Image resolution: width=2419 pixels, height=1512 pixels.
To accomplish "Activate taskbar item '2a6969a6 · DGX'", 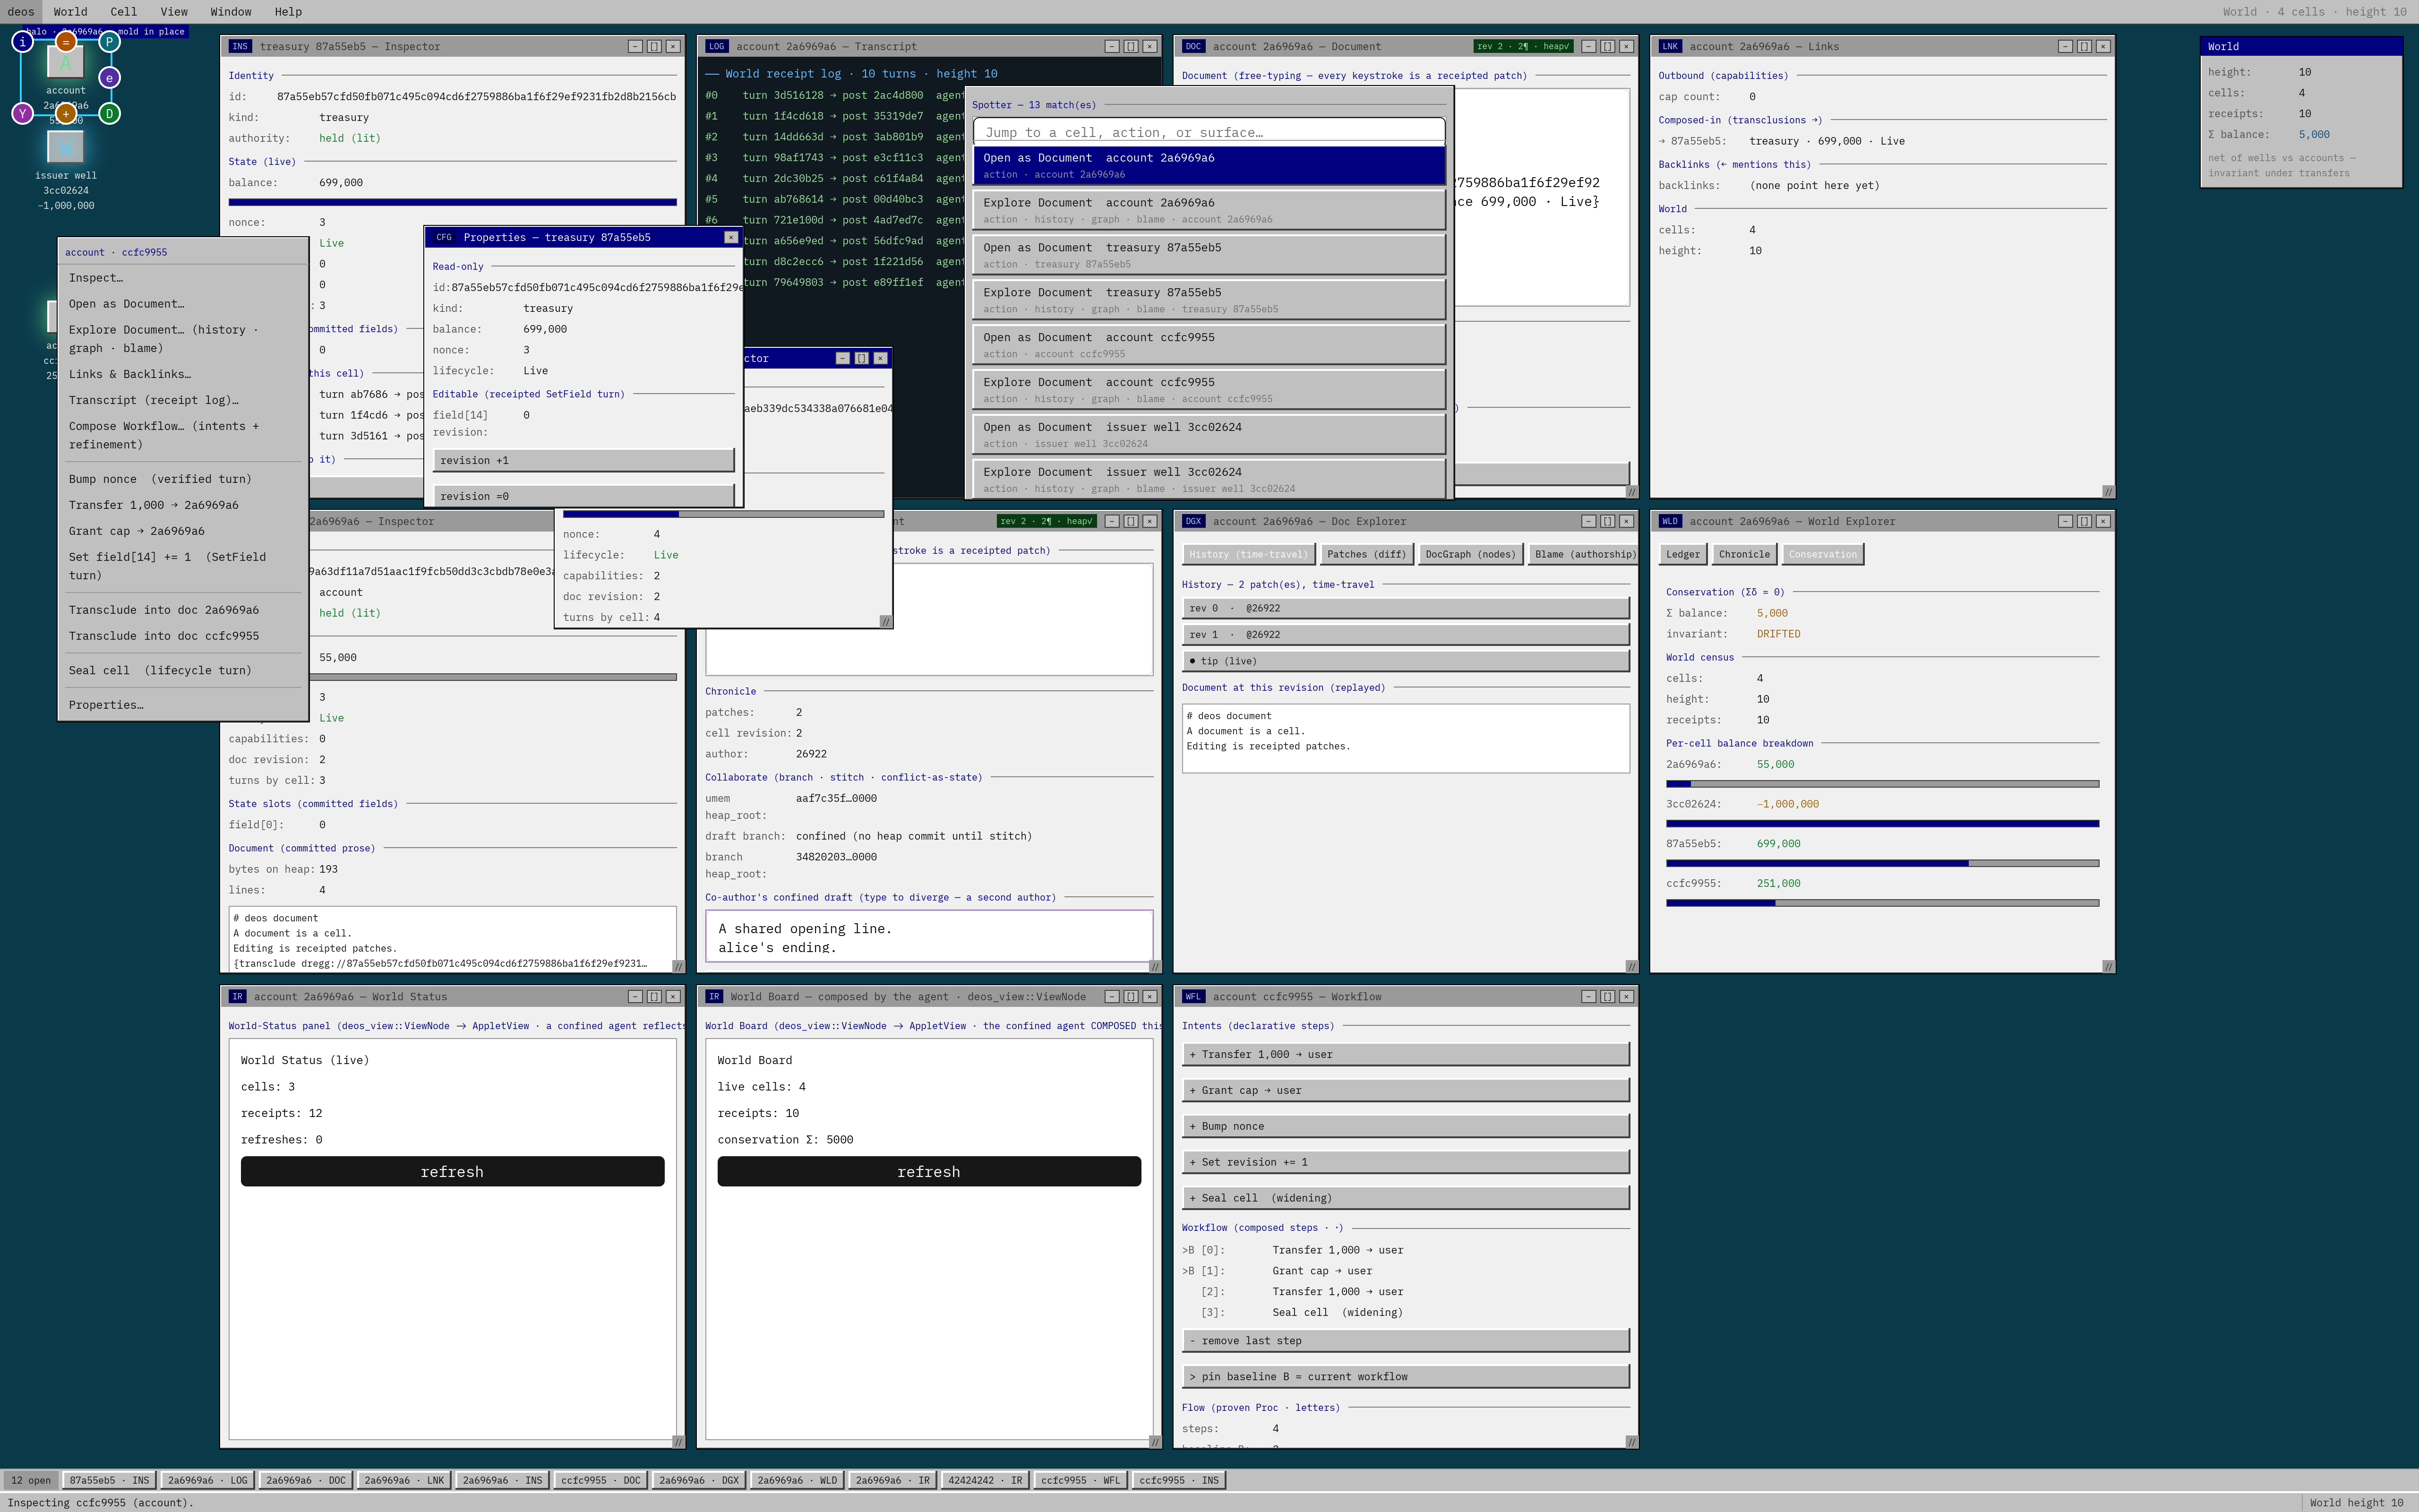I will click(x=698, y=1480).
